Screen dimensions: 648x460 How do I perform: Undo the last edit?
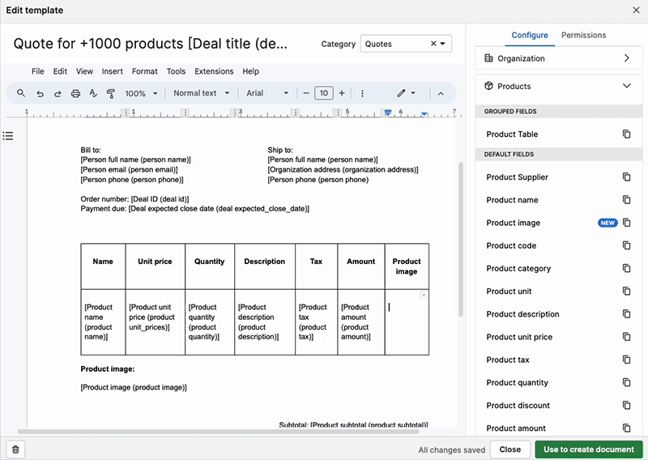tap(40, 93)
